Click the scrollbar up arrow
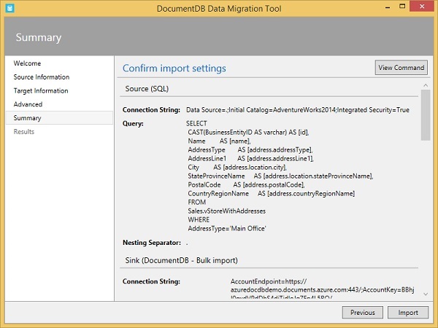Screen dimensions: 438x328 (426, 85)
